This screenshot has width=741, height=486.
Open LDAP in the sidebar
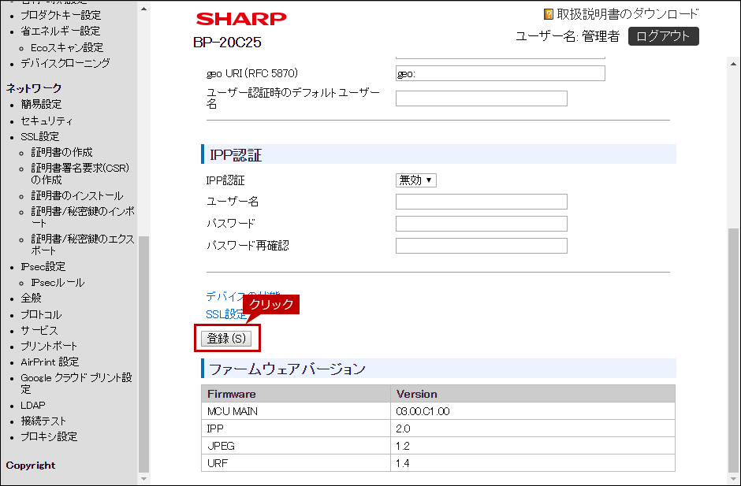(x=33, y=405)
